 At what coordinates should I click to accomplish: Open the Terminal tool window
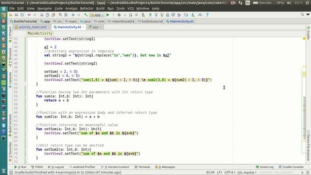click(x=142, y=167)
